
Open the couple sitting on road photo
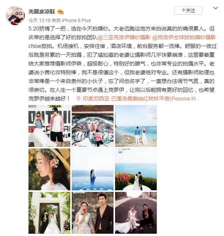pos(136,213)
